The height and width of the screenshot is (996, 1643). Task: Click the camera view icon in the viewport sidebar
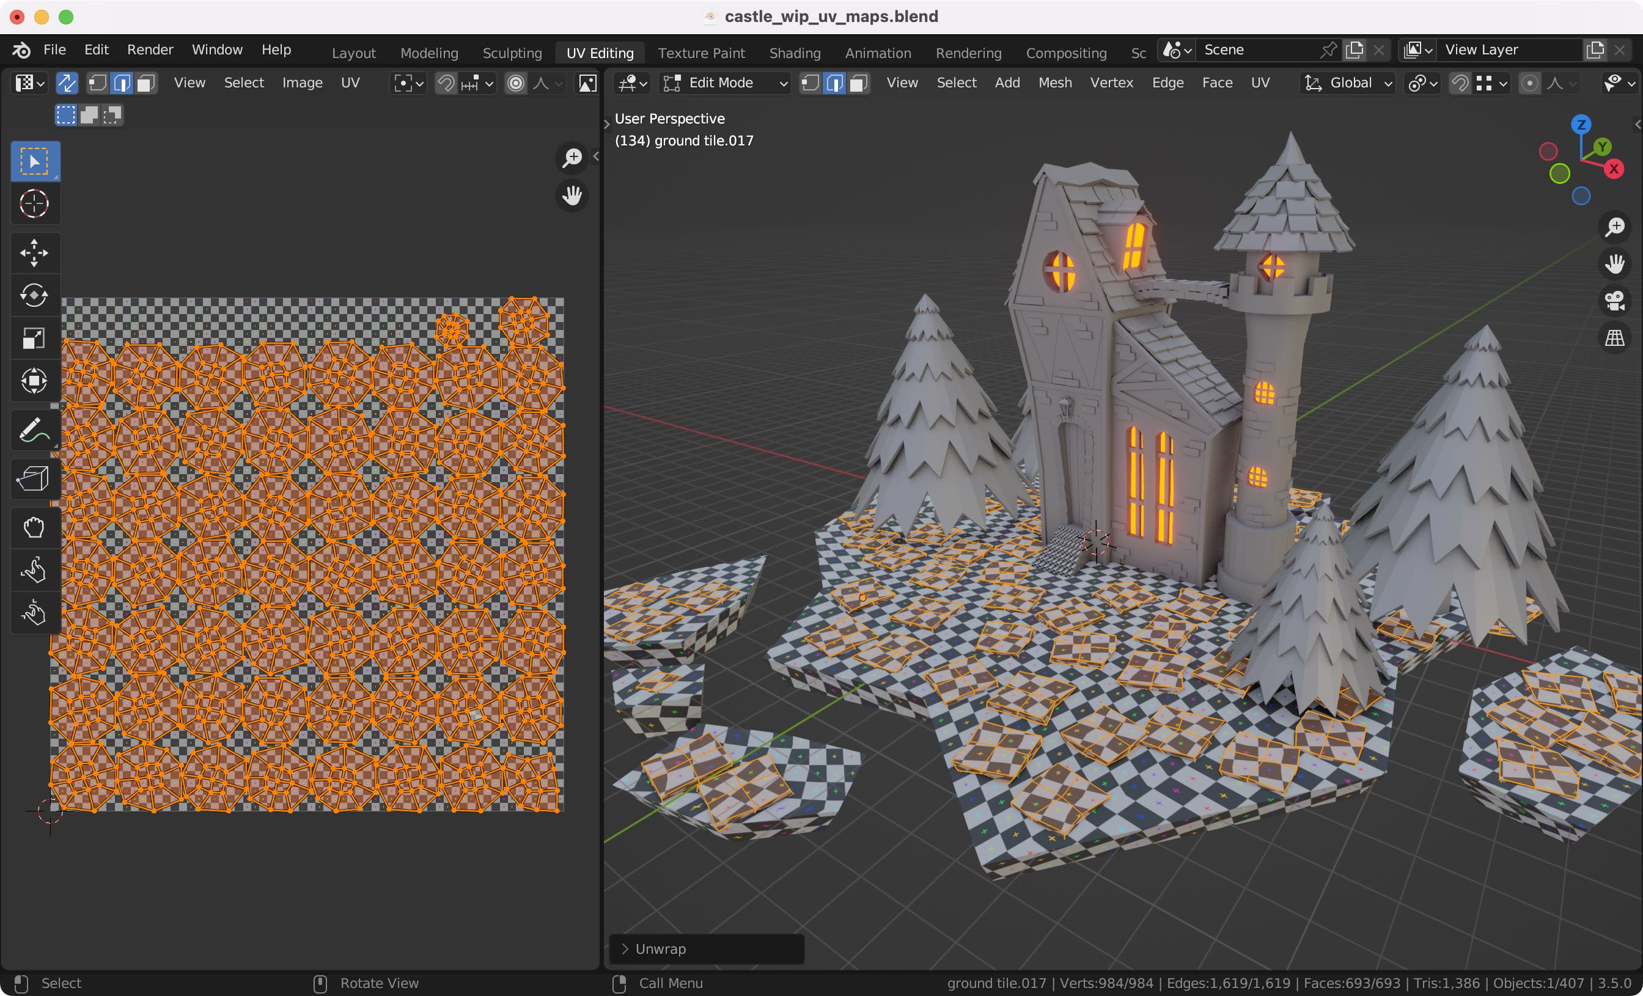coord(1614,301)
